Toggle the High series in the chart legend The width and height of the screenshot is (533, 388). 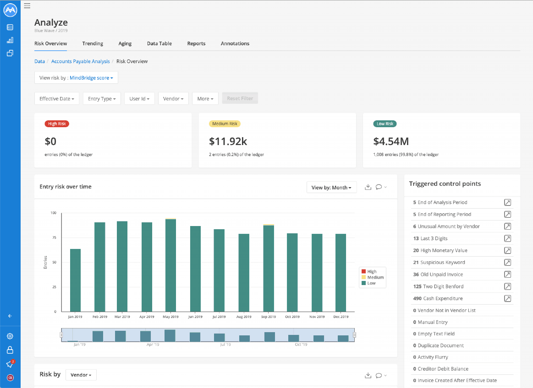[369, 272]
